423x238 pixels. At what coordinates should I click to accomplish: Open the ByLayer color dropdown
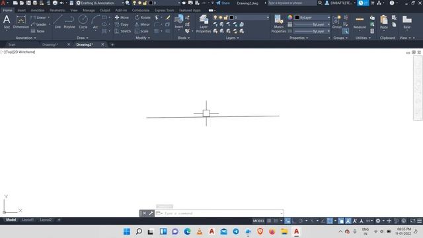pyautogui.click(x=312, y=18)
